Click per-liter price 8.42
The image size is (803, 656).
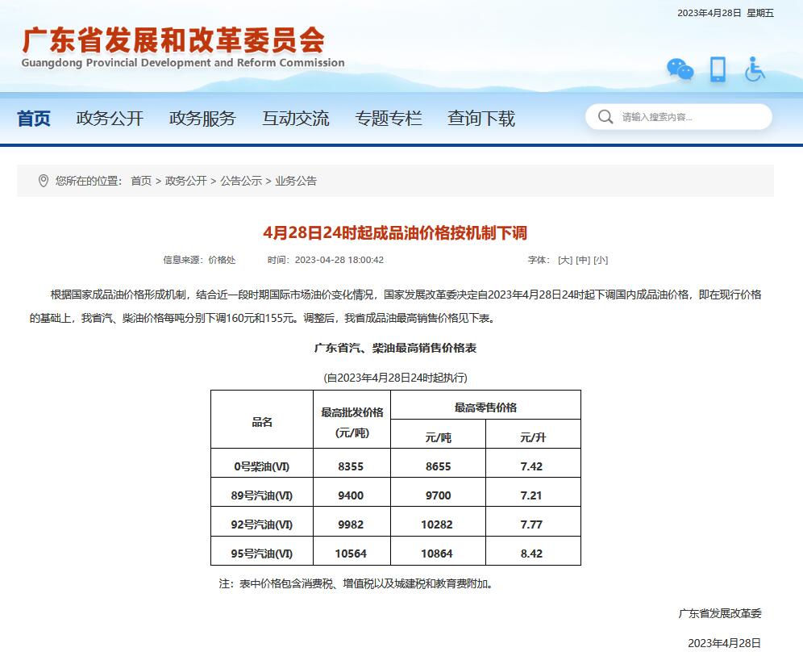(x=531, y=554)
